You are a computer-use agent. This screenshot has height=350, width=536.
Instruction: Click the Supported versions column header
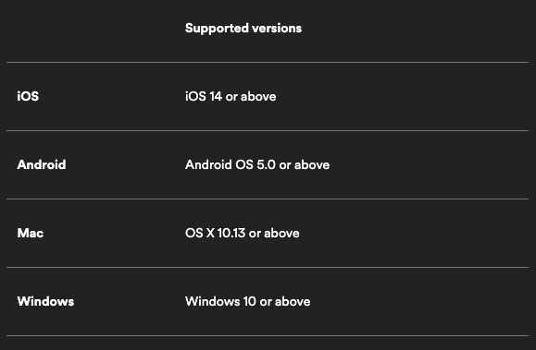(243, 29)
